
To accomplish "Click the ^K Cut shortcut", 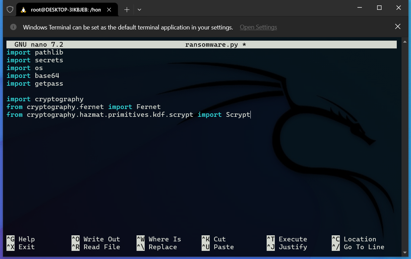I will tap(214, 239).
